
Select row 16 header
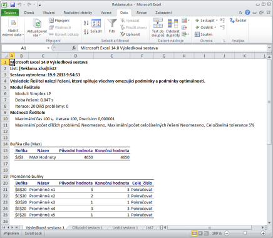coord(5,157)
